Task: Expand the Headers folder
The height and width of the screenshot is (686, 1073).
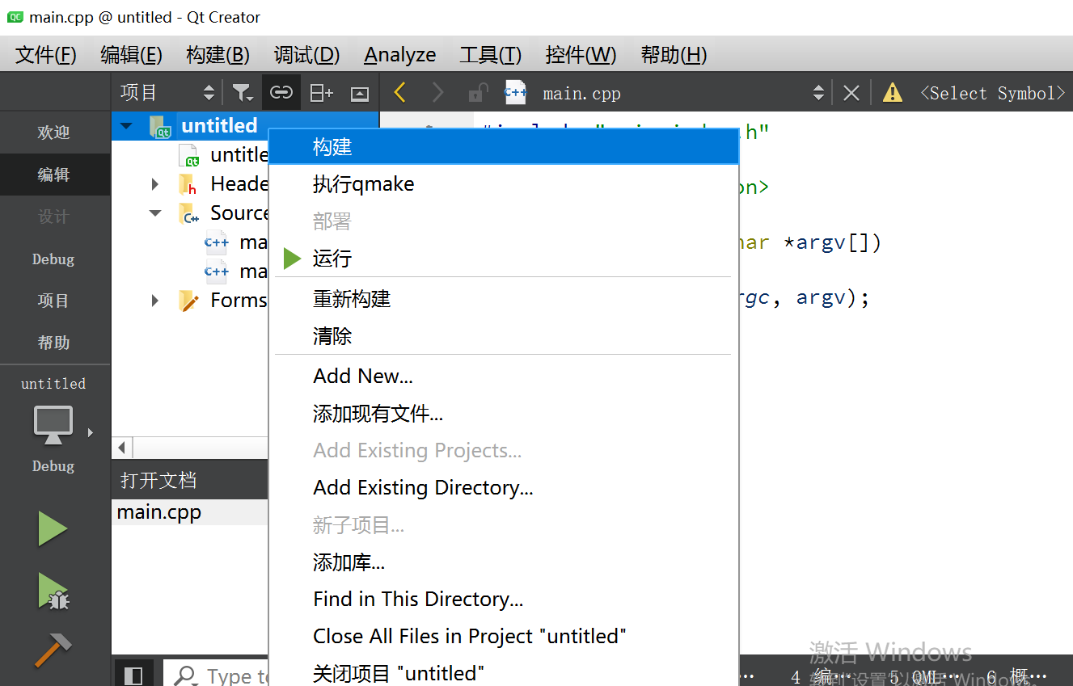Action: (x=155, y=184)
